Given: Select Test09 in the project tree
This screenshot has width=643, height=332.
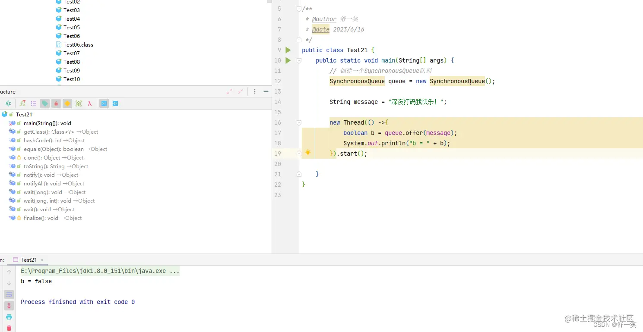Looking at the screenshot, I should click(71, 70).
